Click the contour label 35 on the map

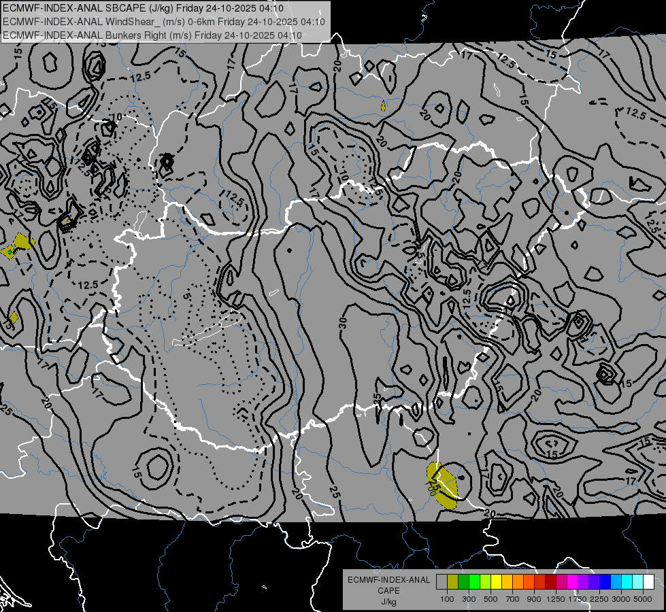(377, 398)
